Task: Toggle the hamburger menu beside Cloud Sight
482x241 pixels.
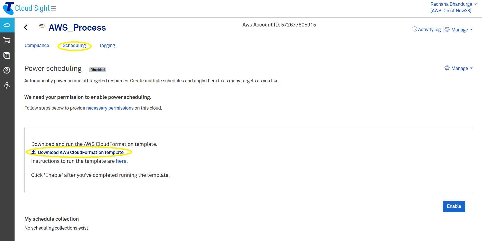Action: tap(54, 8)
